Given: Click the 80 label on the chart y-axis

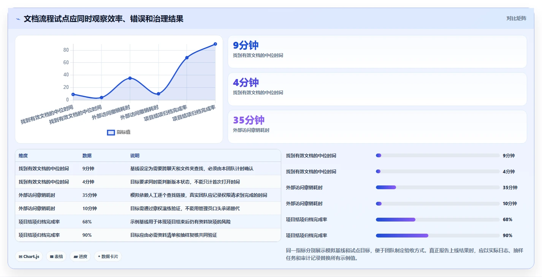Looking at the screenshot, I should click(x=66, y=50).
